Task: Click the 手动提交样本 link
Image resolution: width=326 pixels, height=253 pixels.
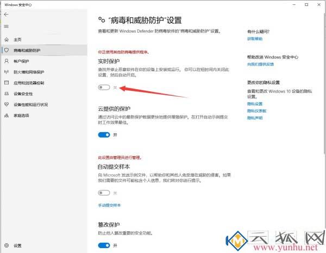Action: (x=109, y=205)
